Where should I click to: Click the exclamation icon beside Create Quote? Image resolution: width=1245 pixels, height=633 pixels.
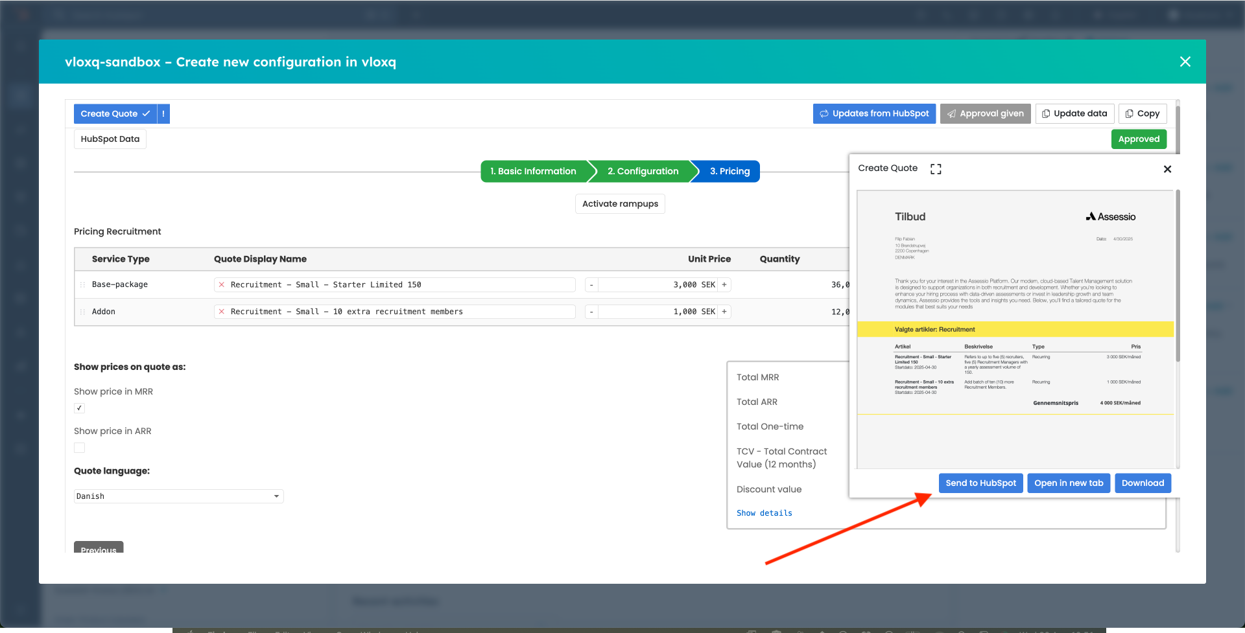(x=163, y=114)
